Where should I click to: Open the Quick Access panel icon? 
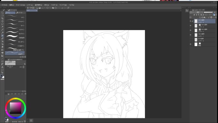[x=187, y=11]
